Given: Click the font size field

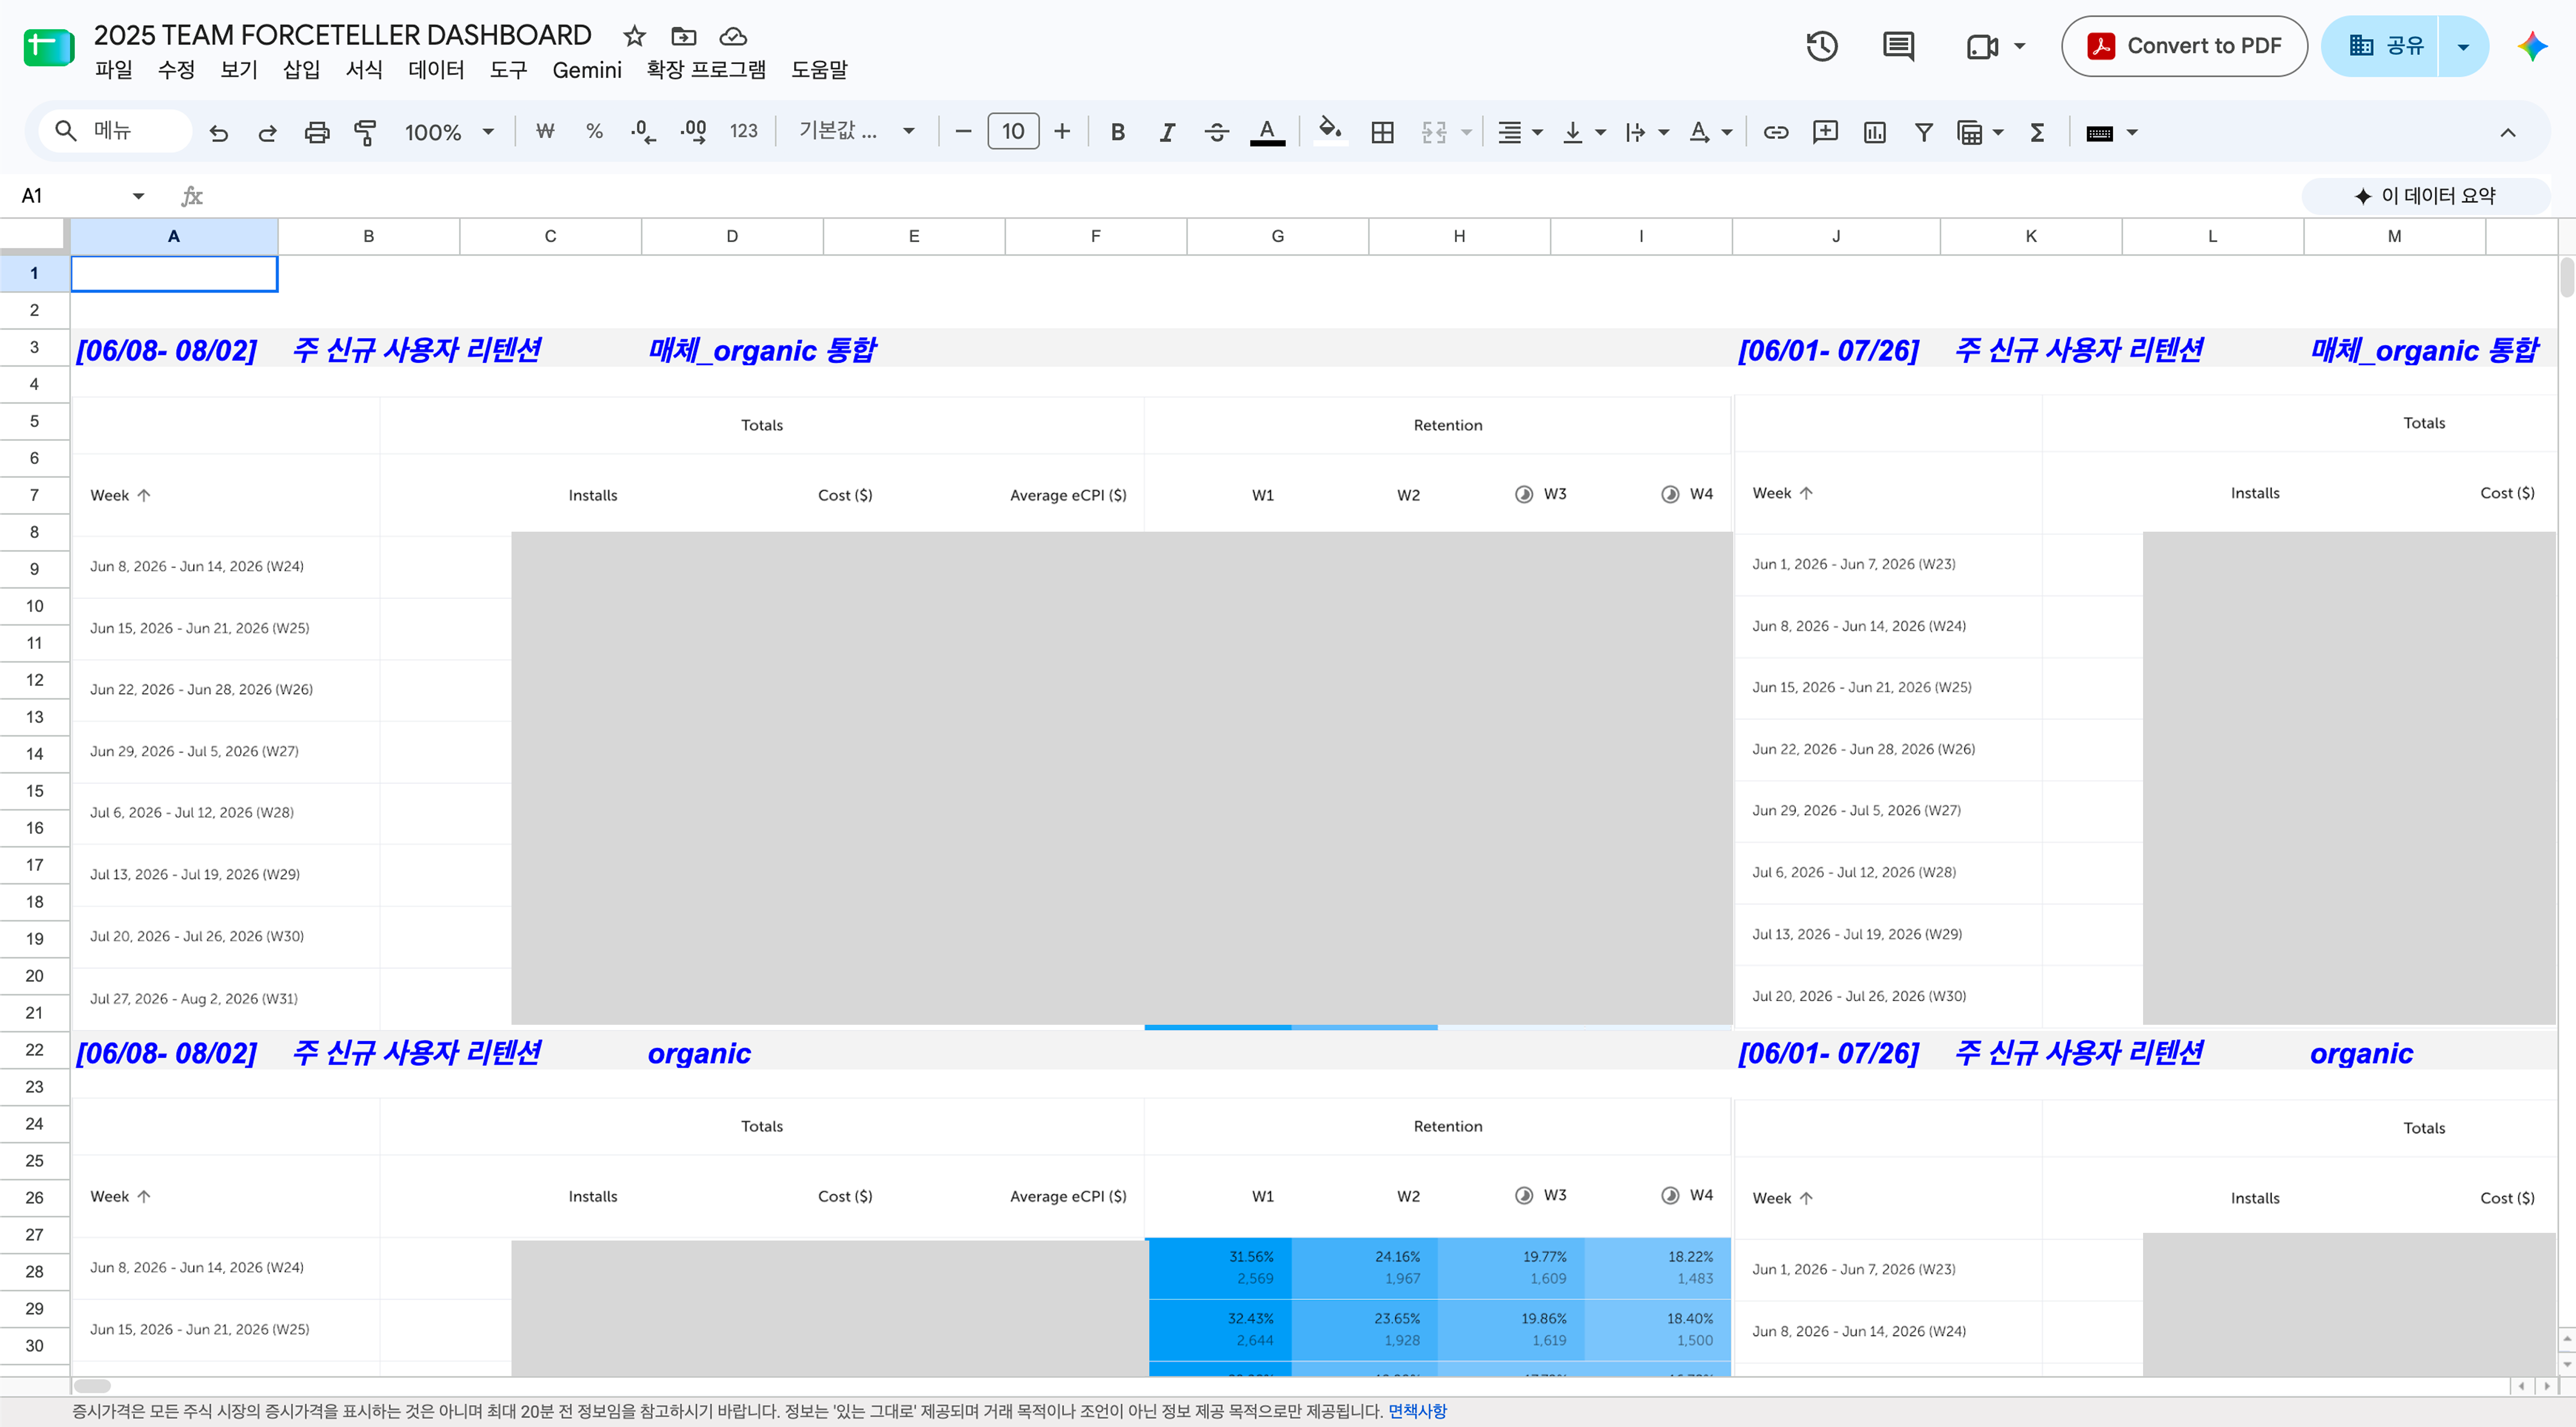Looking at the screenshot, I should coord(1013,131).
